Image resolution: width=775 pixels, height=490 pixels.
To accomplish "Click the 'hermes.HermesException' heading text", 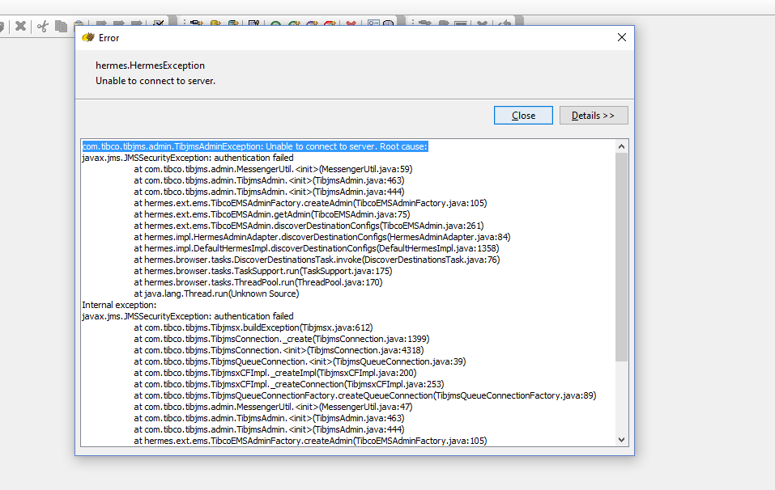I will (151, 65).
